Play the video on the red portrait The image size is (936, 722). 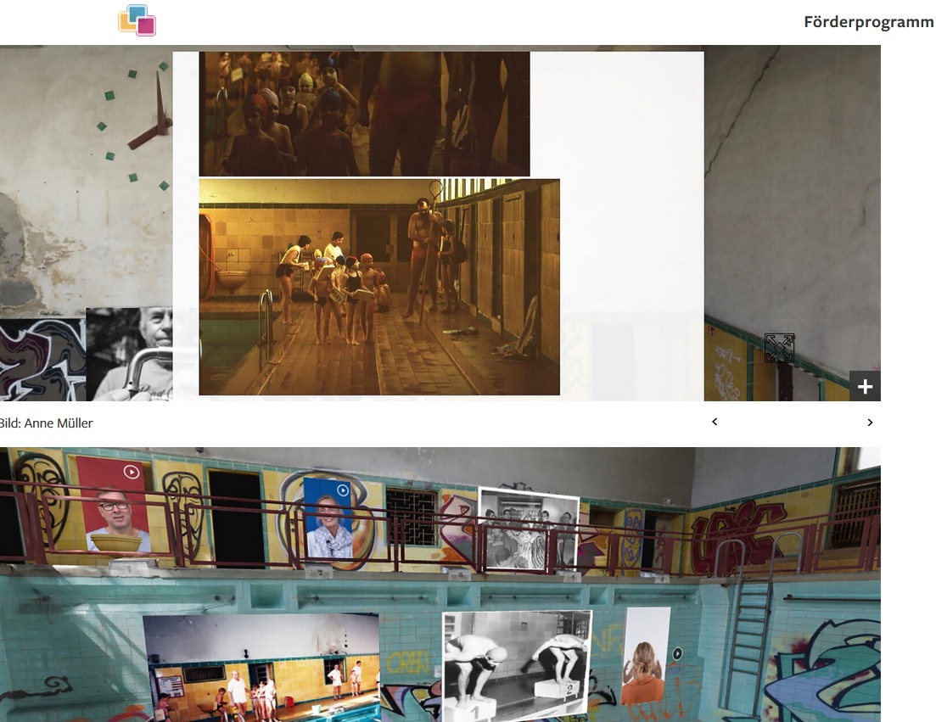pos(131,471)
